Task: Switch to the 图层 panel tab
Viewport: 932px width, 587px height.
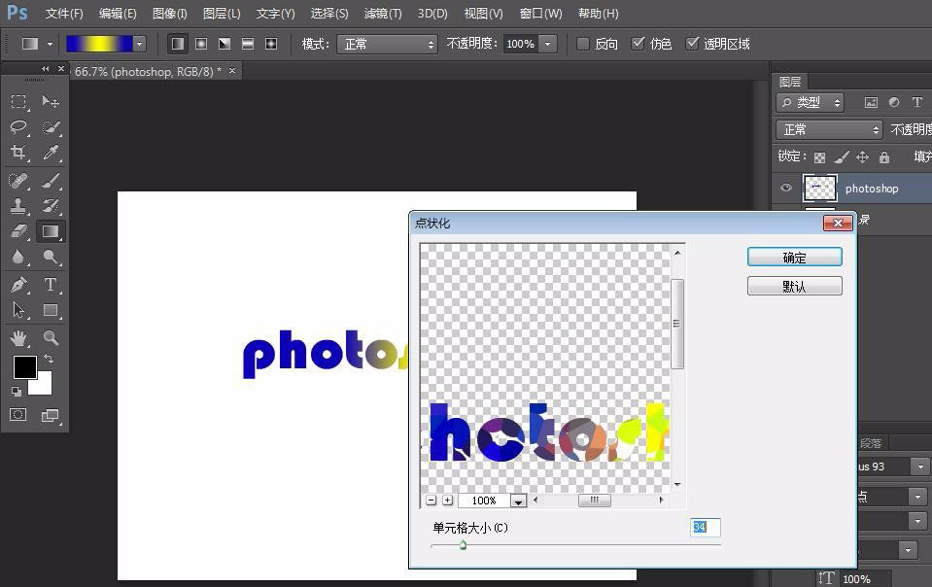Action: [790, 82]
